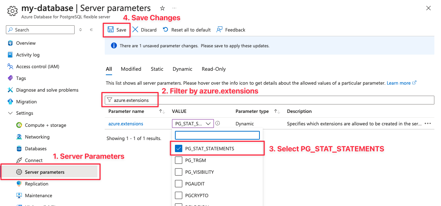Click the Save floppy disk icon
The image size is (441, 206).
(111, 30)
